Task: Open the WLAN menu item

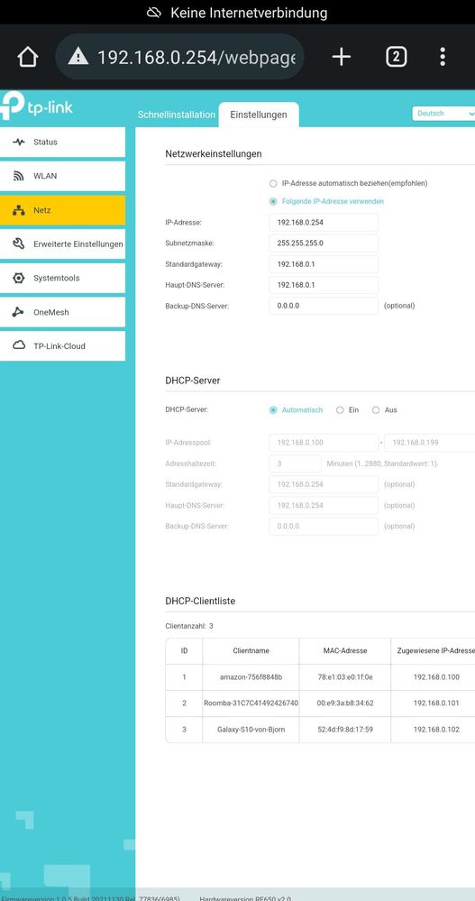Action: pyautogui.click(x=62, y=176)
